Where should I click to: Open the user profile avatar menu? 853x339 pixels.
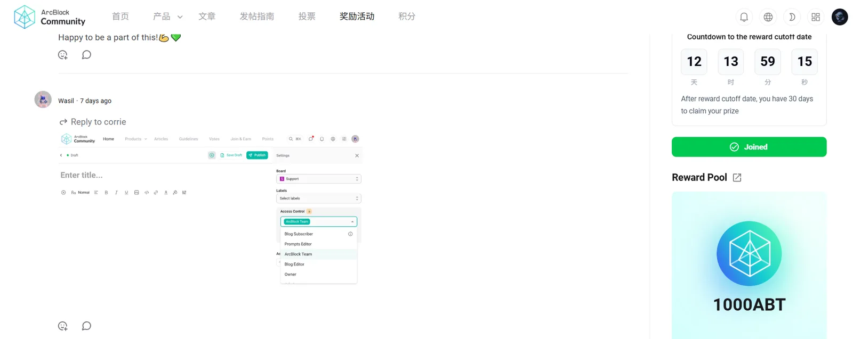pyautogui.click(x=840, y=17)
